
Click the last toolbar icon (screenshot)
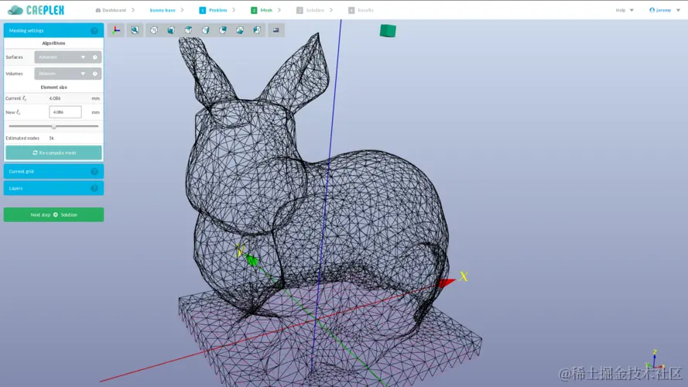[276, 30]
